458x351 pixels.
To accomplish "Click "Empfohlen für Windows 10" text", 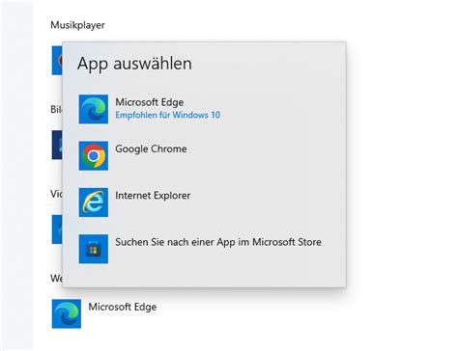I will tap(168, 115).
